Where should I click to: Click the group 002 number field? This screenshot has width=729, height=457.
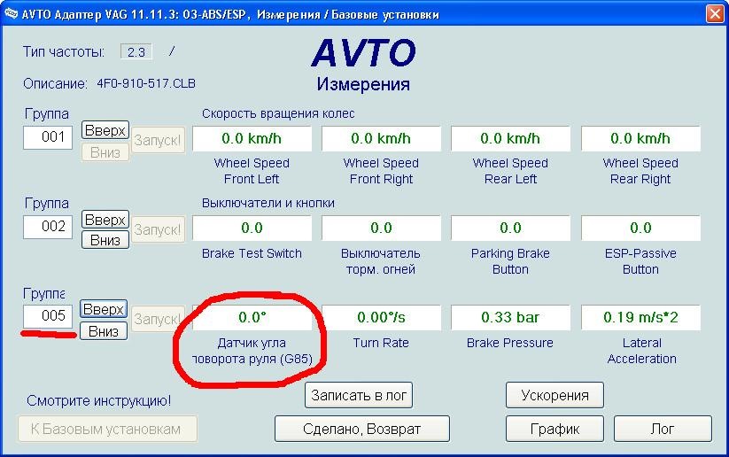(x=48, y=227)
